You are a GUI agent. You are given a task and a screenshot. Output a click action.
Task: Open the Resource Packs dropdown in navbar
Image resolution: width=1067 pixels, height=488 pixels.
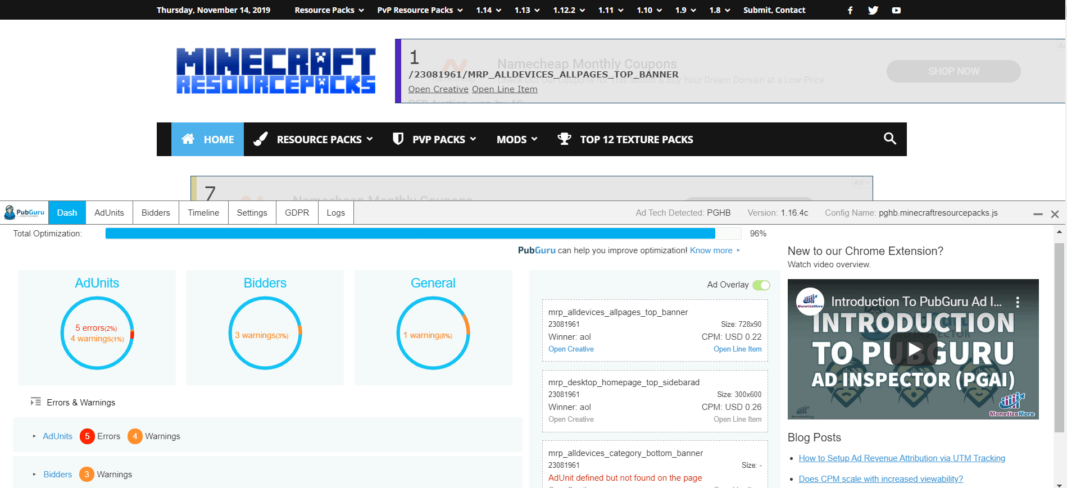click(324, 139)
